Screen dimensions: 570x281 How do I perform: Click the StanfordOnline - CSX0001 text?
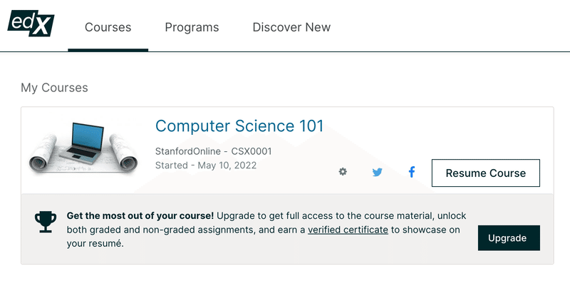coord(213,151)
